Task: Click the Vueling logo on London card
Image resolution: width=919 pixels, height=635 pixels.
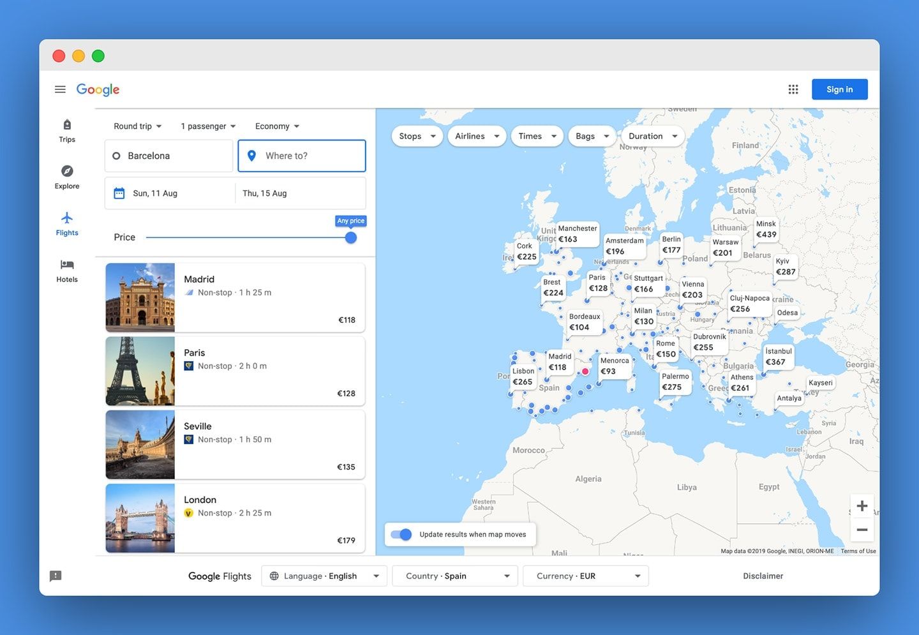Action: click(x=189, y=513)
